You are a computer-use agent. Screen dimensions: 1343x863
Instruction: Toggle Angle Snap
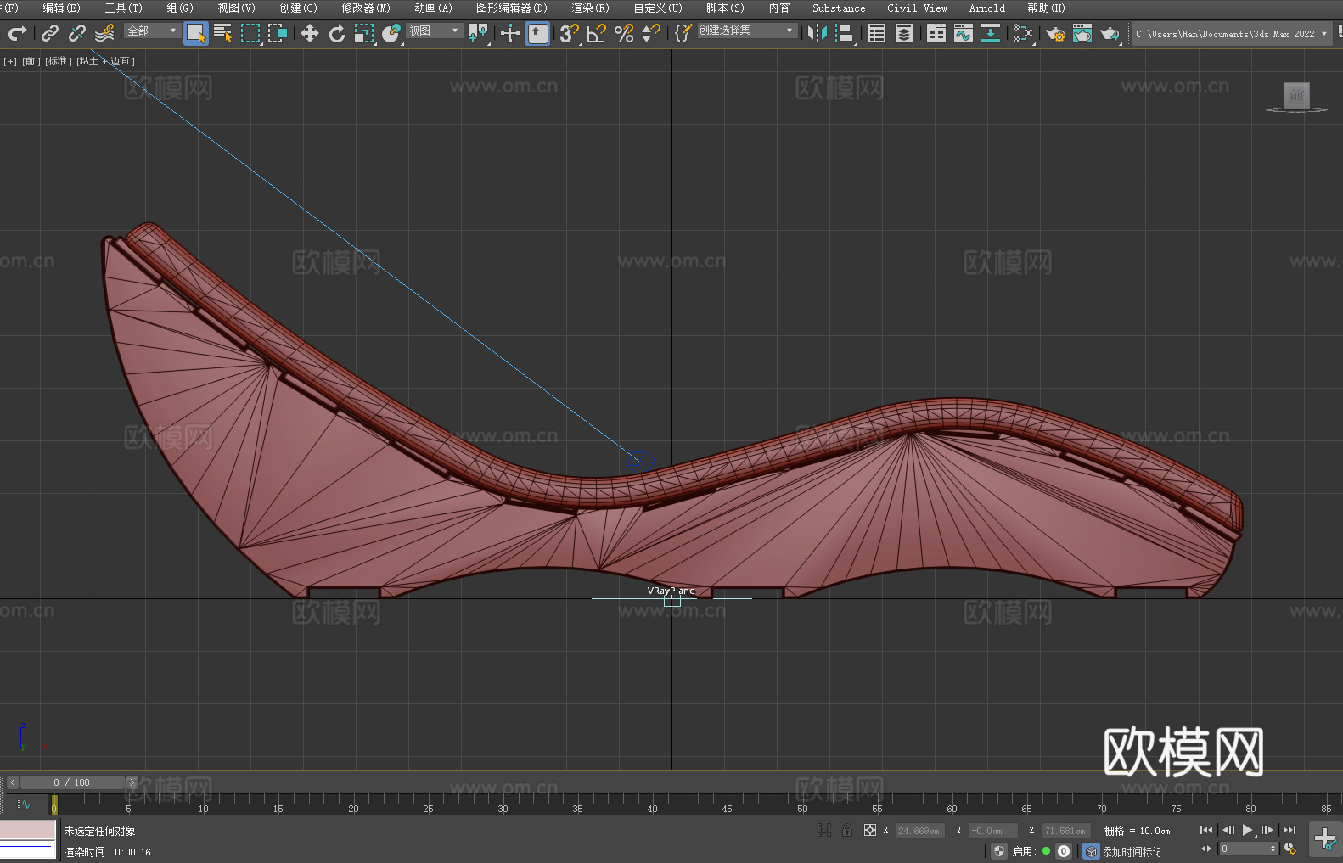[x=597, y=33]
